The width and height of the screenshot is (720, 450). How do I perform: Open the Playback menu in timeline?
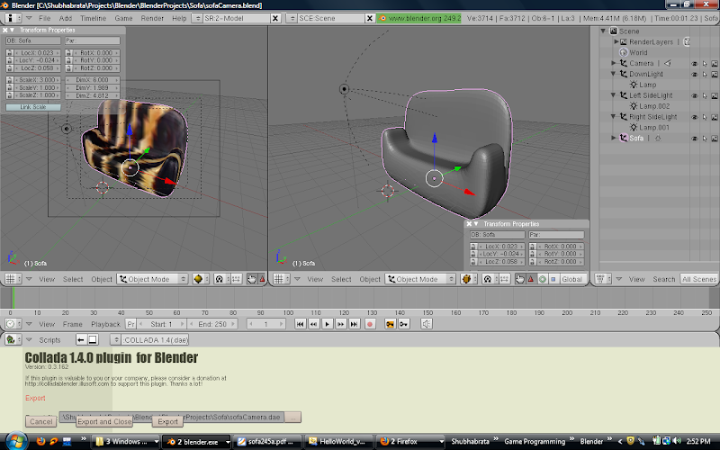[x=105, y=323]
